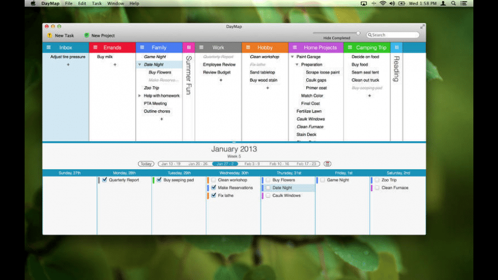Select the Sand tabletop task
This screenshot has height=280, width=498.
click(x=262, y=73)
